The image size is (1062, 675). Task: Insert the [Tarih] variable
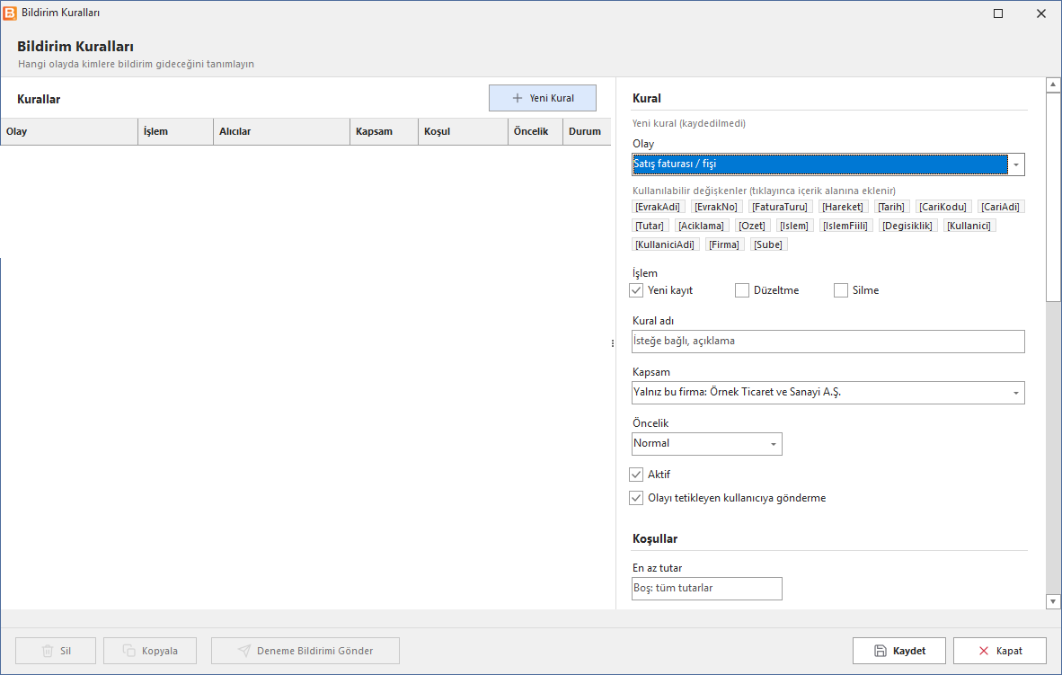pos(891,207)
